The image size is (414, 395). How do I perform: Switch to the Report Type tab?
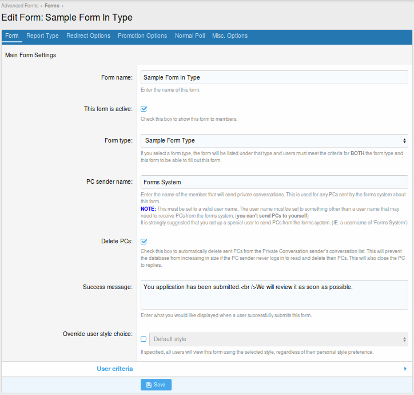coord(42,35)
